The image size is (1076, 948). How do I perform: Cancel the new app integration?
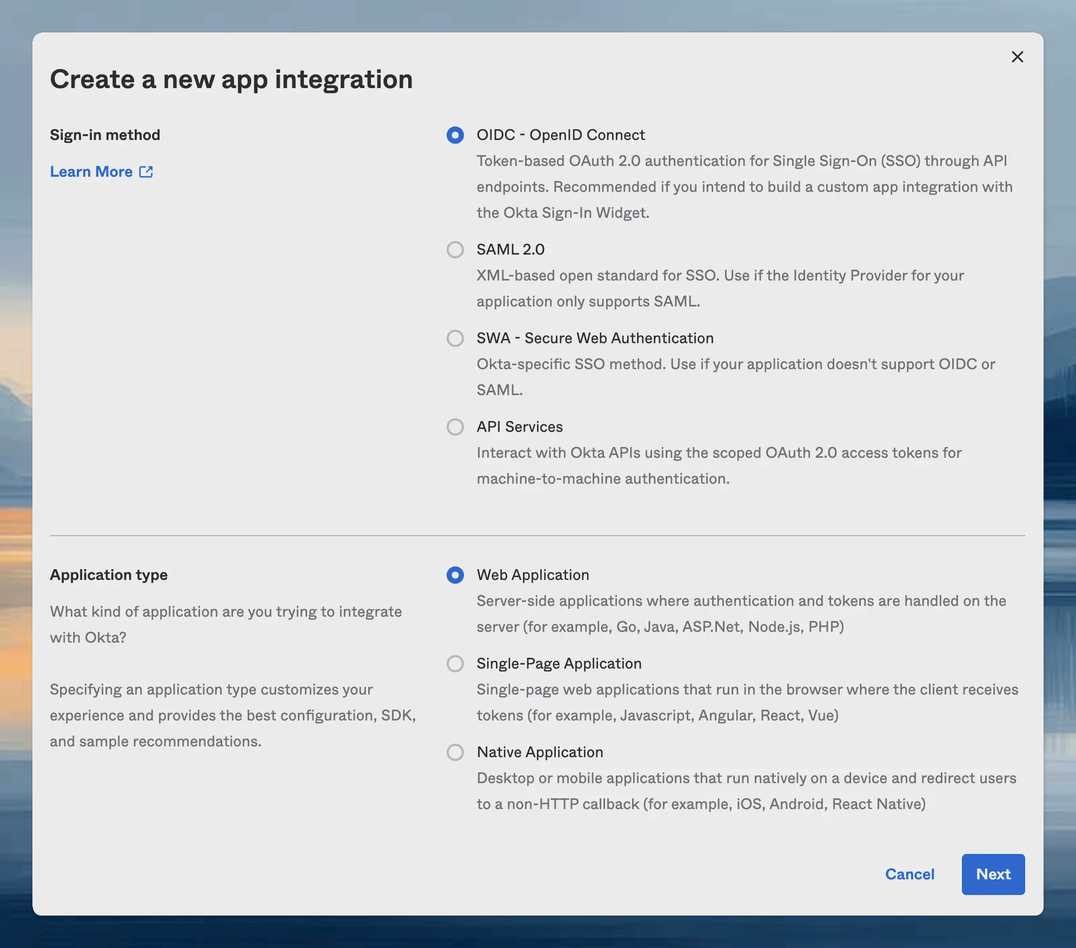click(x=909, y=874)
